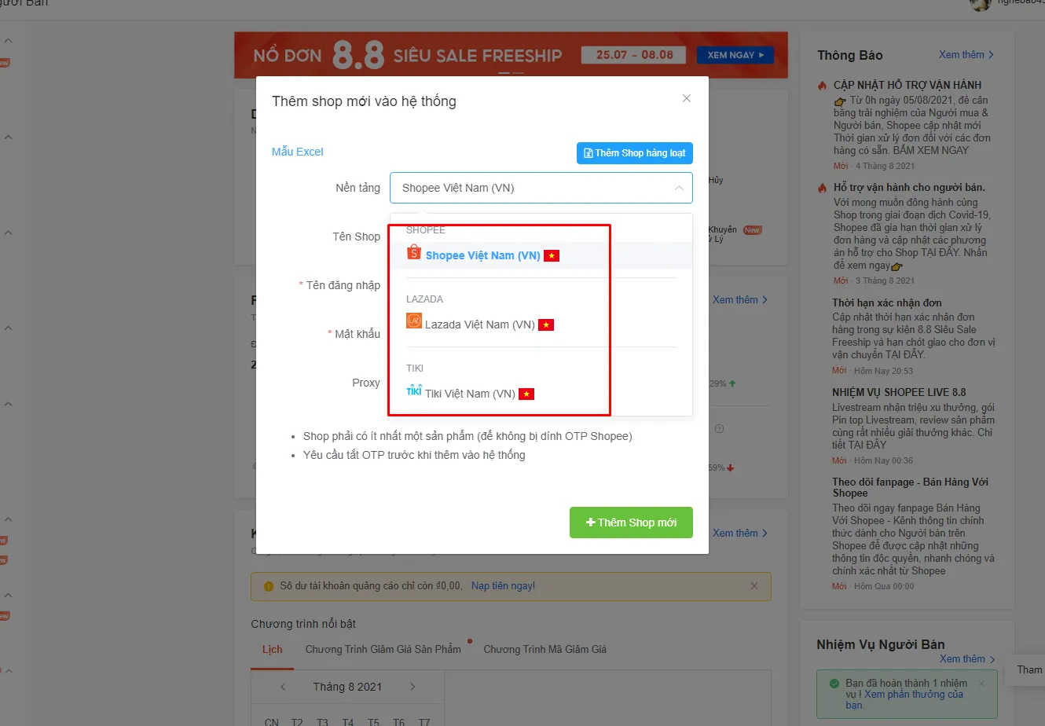Open CẬP NHẬT HỖ TRỢ VẬN HÀNH notification
The width and height of the screenshot is (1045, 726).
coord(907,85)
